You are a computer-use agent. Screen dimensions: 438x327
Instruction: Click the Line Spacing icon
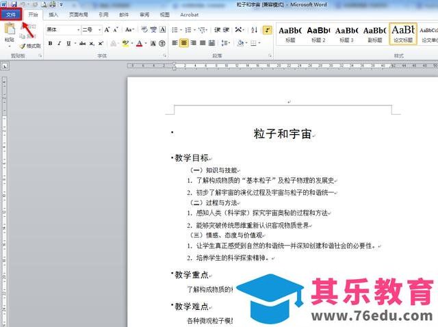[224, 43]
